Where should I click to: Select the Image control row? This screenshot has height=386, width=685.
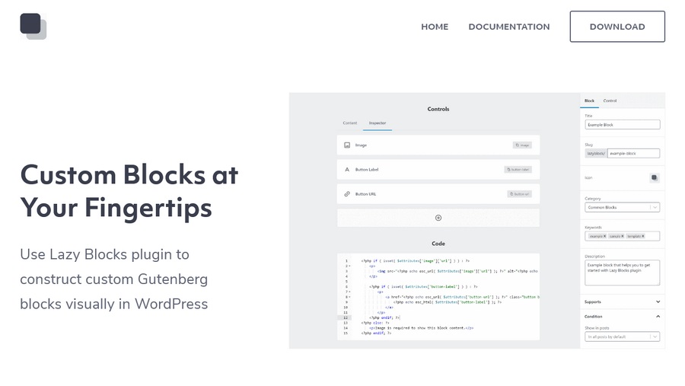point(438,145)
